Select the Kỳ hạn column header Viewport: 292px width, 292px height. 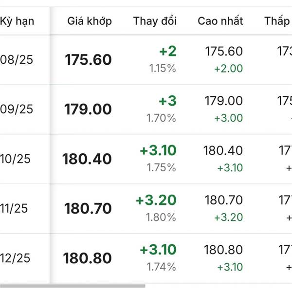(x=17, y=21)
